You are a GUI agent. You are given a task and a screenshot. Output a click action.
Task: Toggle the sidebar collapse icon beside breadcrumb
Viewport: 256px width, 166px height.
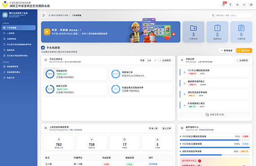click(44, 15)
